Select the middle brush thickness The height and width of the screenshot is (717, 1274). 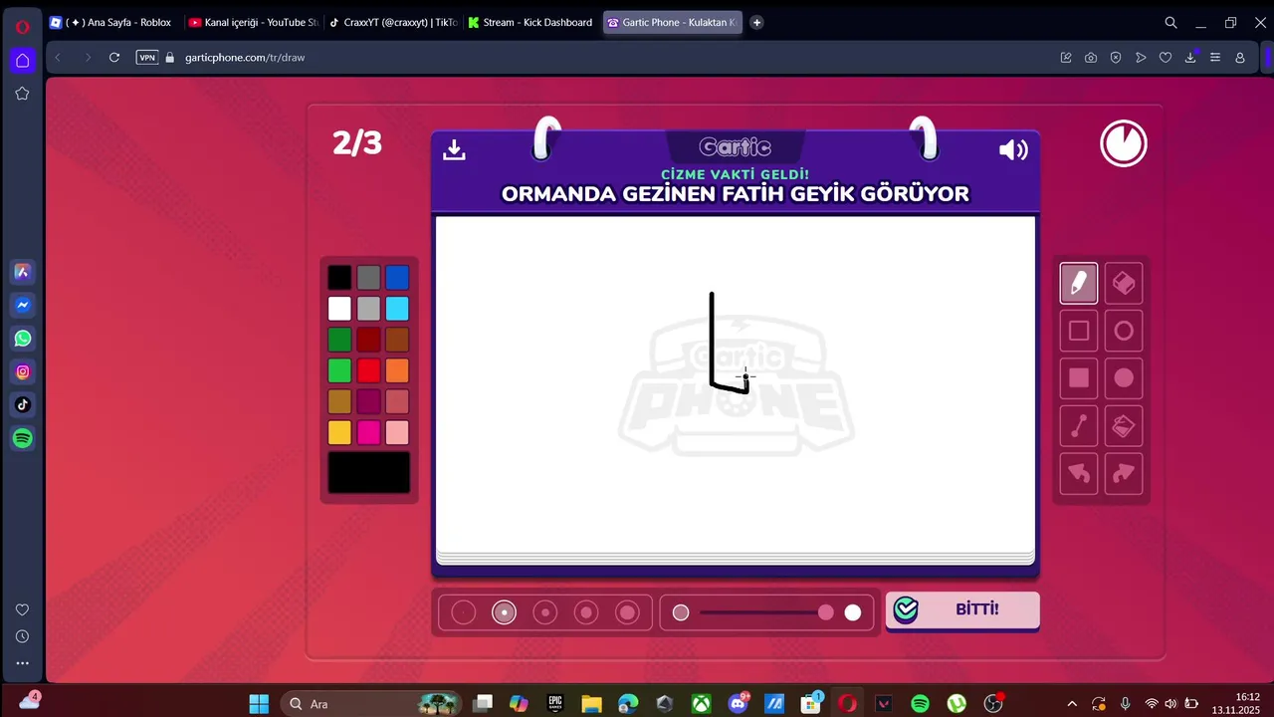point(545,612)
